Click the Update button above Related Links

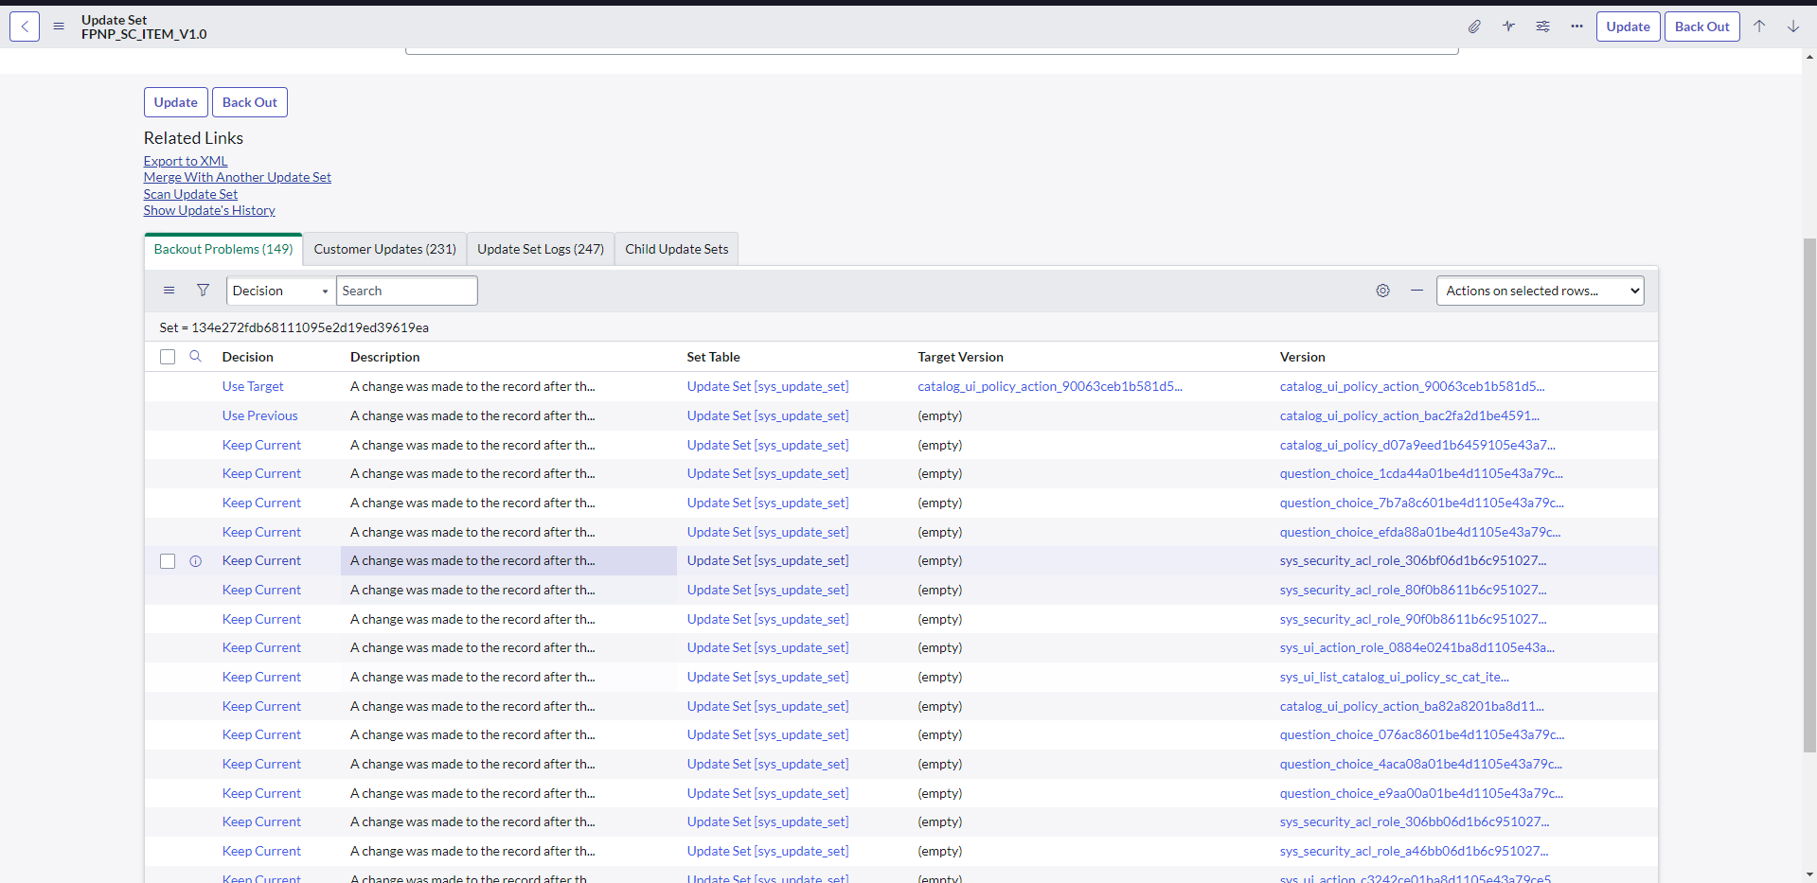pos(175,102)
